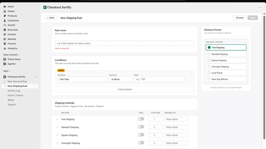The width and height of the screenshot is (266, 149).
Task: Select Standard Shipping in checkout preview
Action: click(226, 54)
